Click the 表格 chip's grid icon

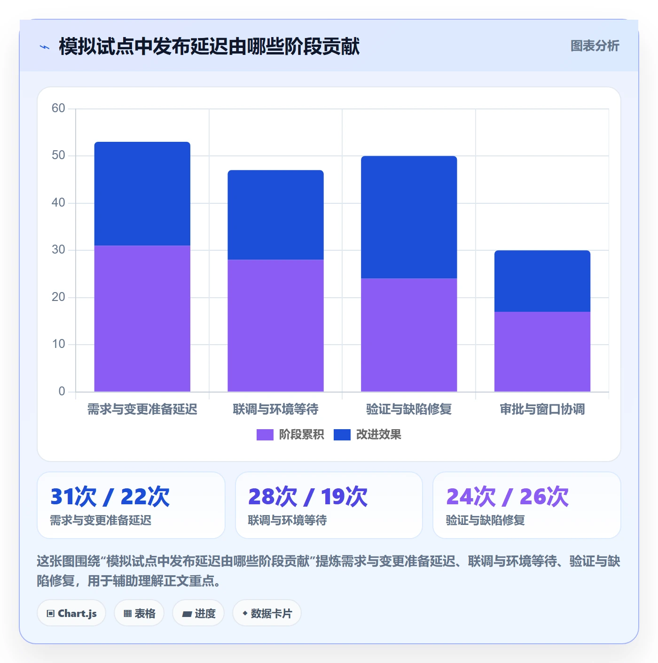click(127, 614)
